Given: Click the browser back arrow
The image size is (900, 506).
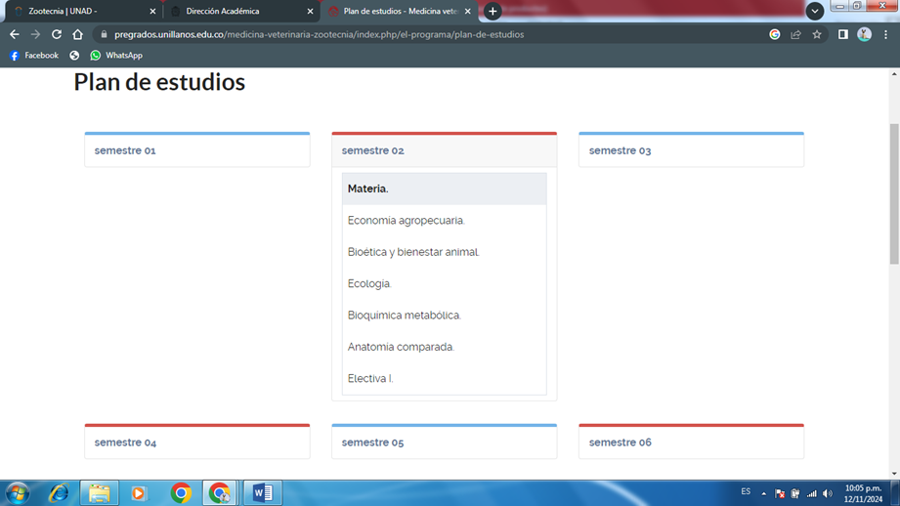Looking at the screenshot, I should coord(14,34).
